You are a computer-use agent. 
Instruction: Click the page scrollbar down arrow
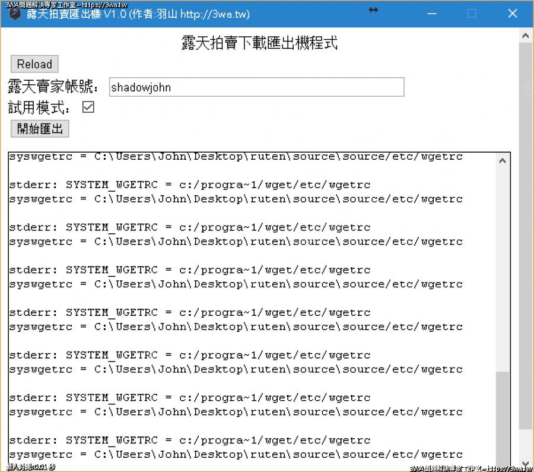[525, 464]
